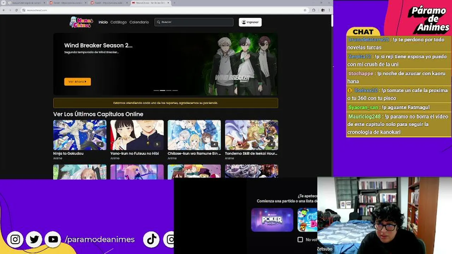Open the Catálogo navigation link

pos(118,22)
